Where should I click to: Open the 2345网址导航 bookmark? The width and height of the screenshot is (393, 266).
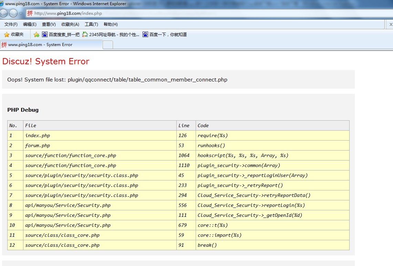[111, 34]
